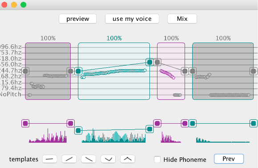Enable the Hide Phoneme checkbox
The width and height of the screenshot is (258, 168).
[x=157, y=159]
